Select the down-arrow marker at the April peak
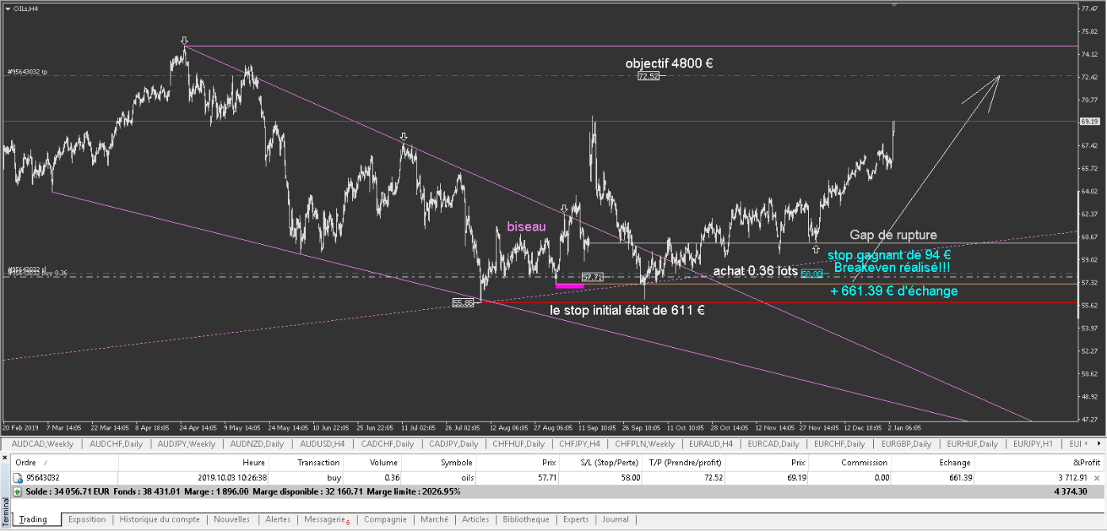 click(x=185, y=40)
